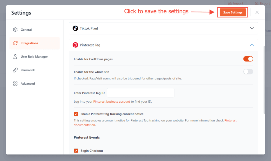Image resolution: width=271 pixels, height=161 pixels.
Task: Click the Save Settings button
Action: tap(232, 12)
